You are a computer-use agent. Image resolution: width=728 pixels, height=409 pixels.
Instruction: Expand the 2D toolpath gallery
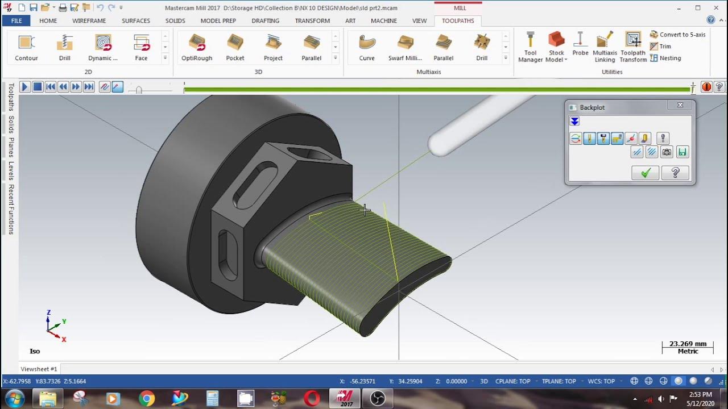click(x=165, y=58)
